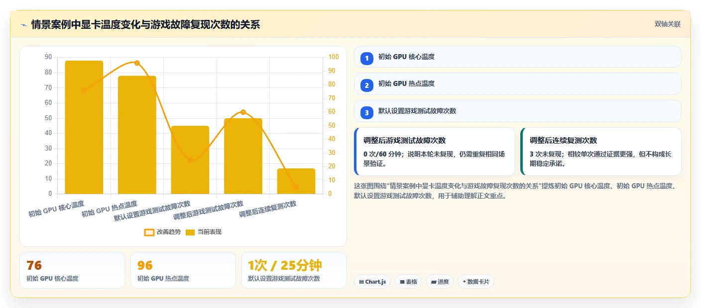The width and height of the screenshot is (701, 308).
Task: Click the line point above 初始 GPU 热点温度
Action: [137, 63]
